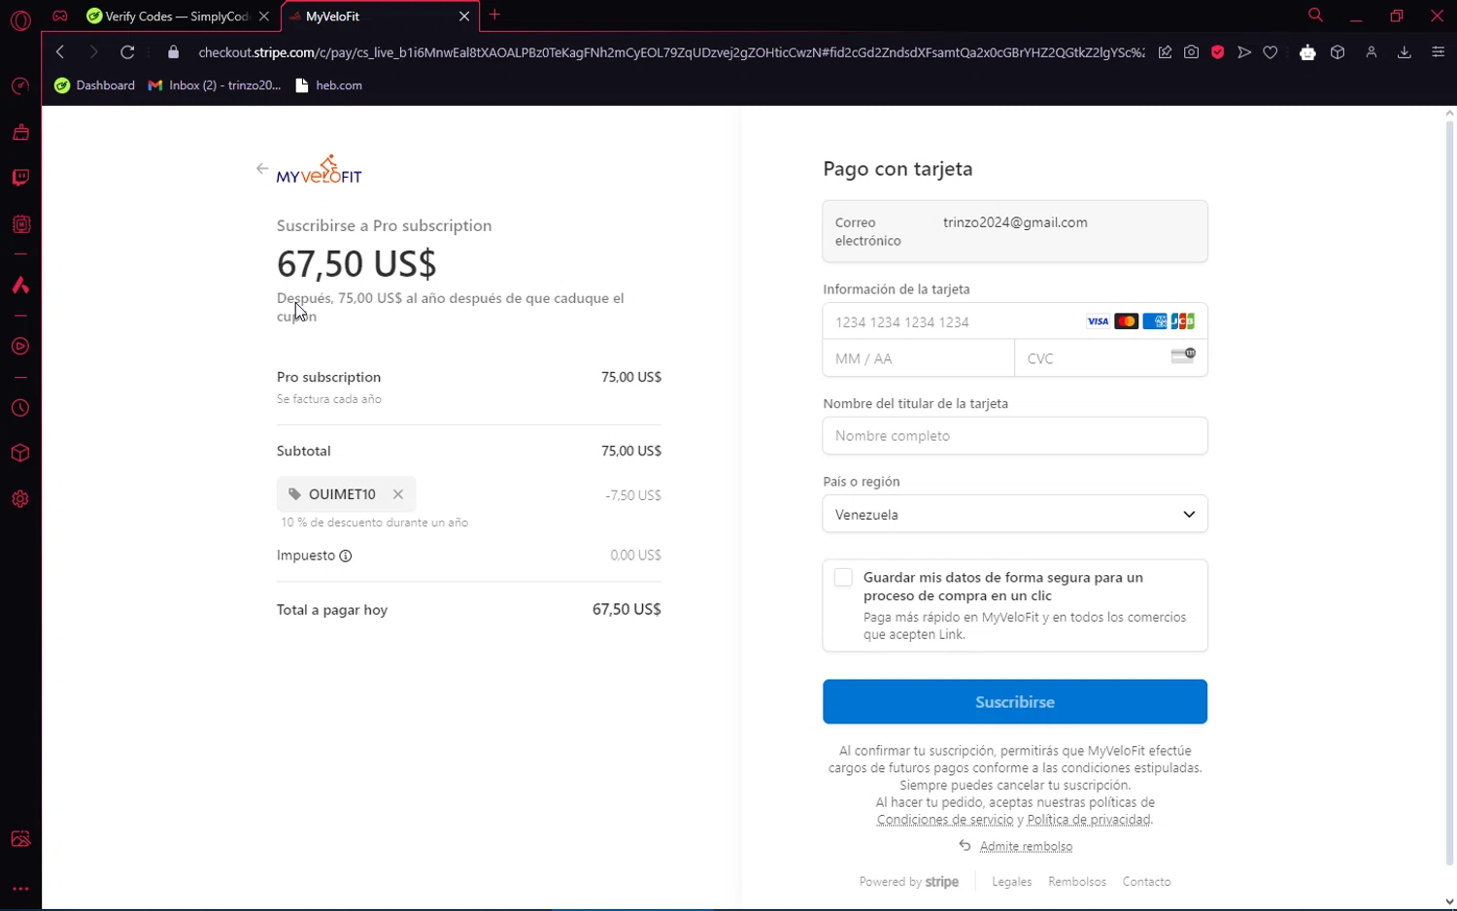Viewport: 1457px width, 911px height.
Task: Open the red ad blocker shield icon
Action: click(x=1217, y=52)
